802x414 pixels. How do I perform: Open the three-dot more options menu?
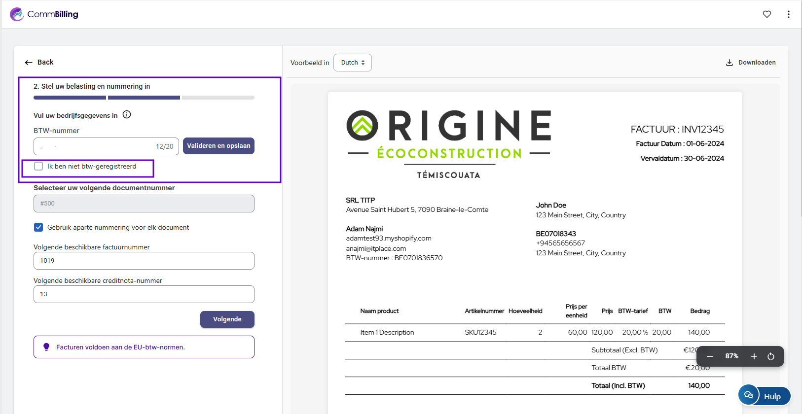coord(788,14)
